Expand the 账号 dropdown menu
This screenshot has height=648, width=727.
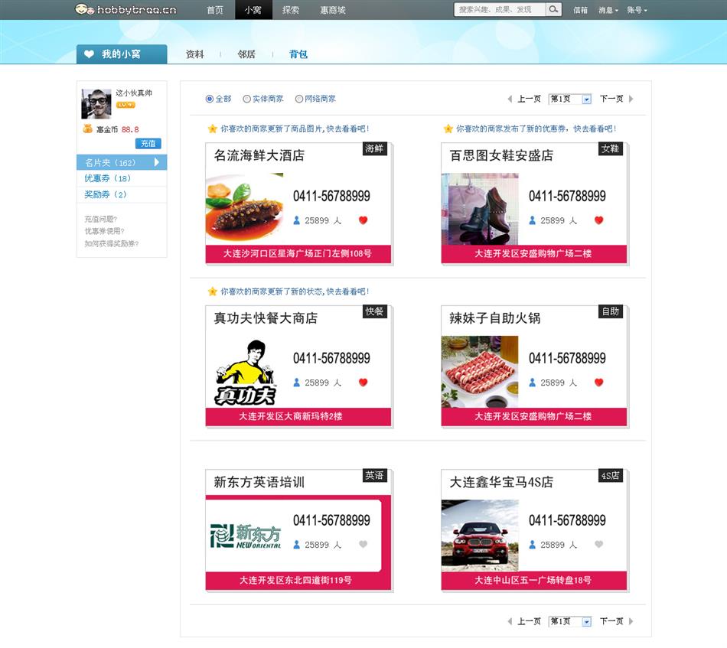pyautogui.click(x=637, y=10)
